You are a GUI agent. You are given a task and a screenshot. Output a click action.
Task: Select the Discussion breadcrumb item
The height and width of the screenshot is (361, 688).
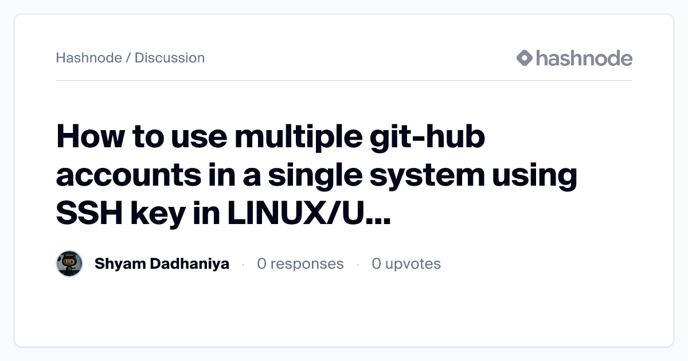(170, 58)
